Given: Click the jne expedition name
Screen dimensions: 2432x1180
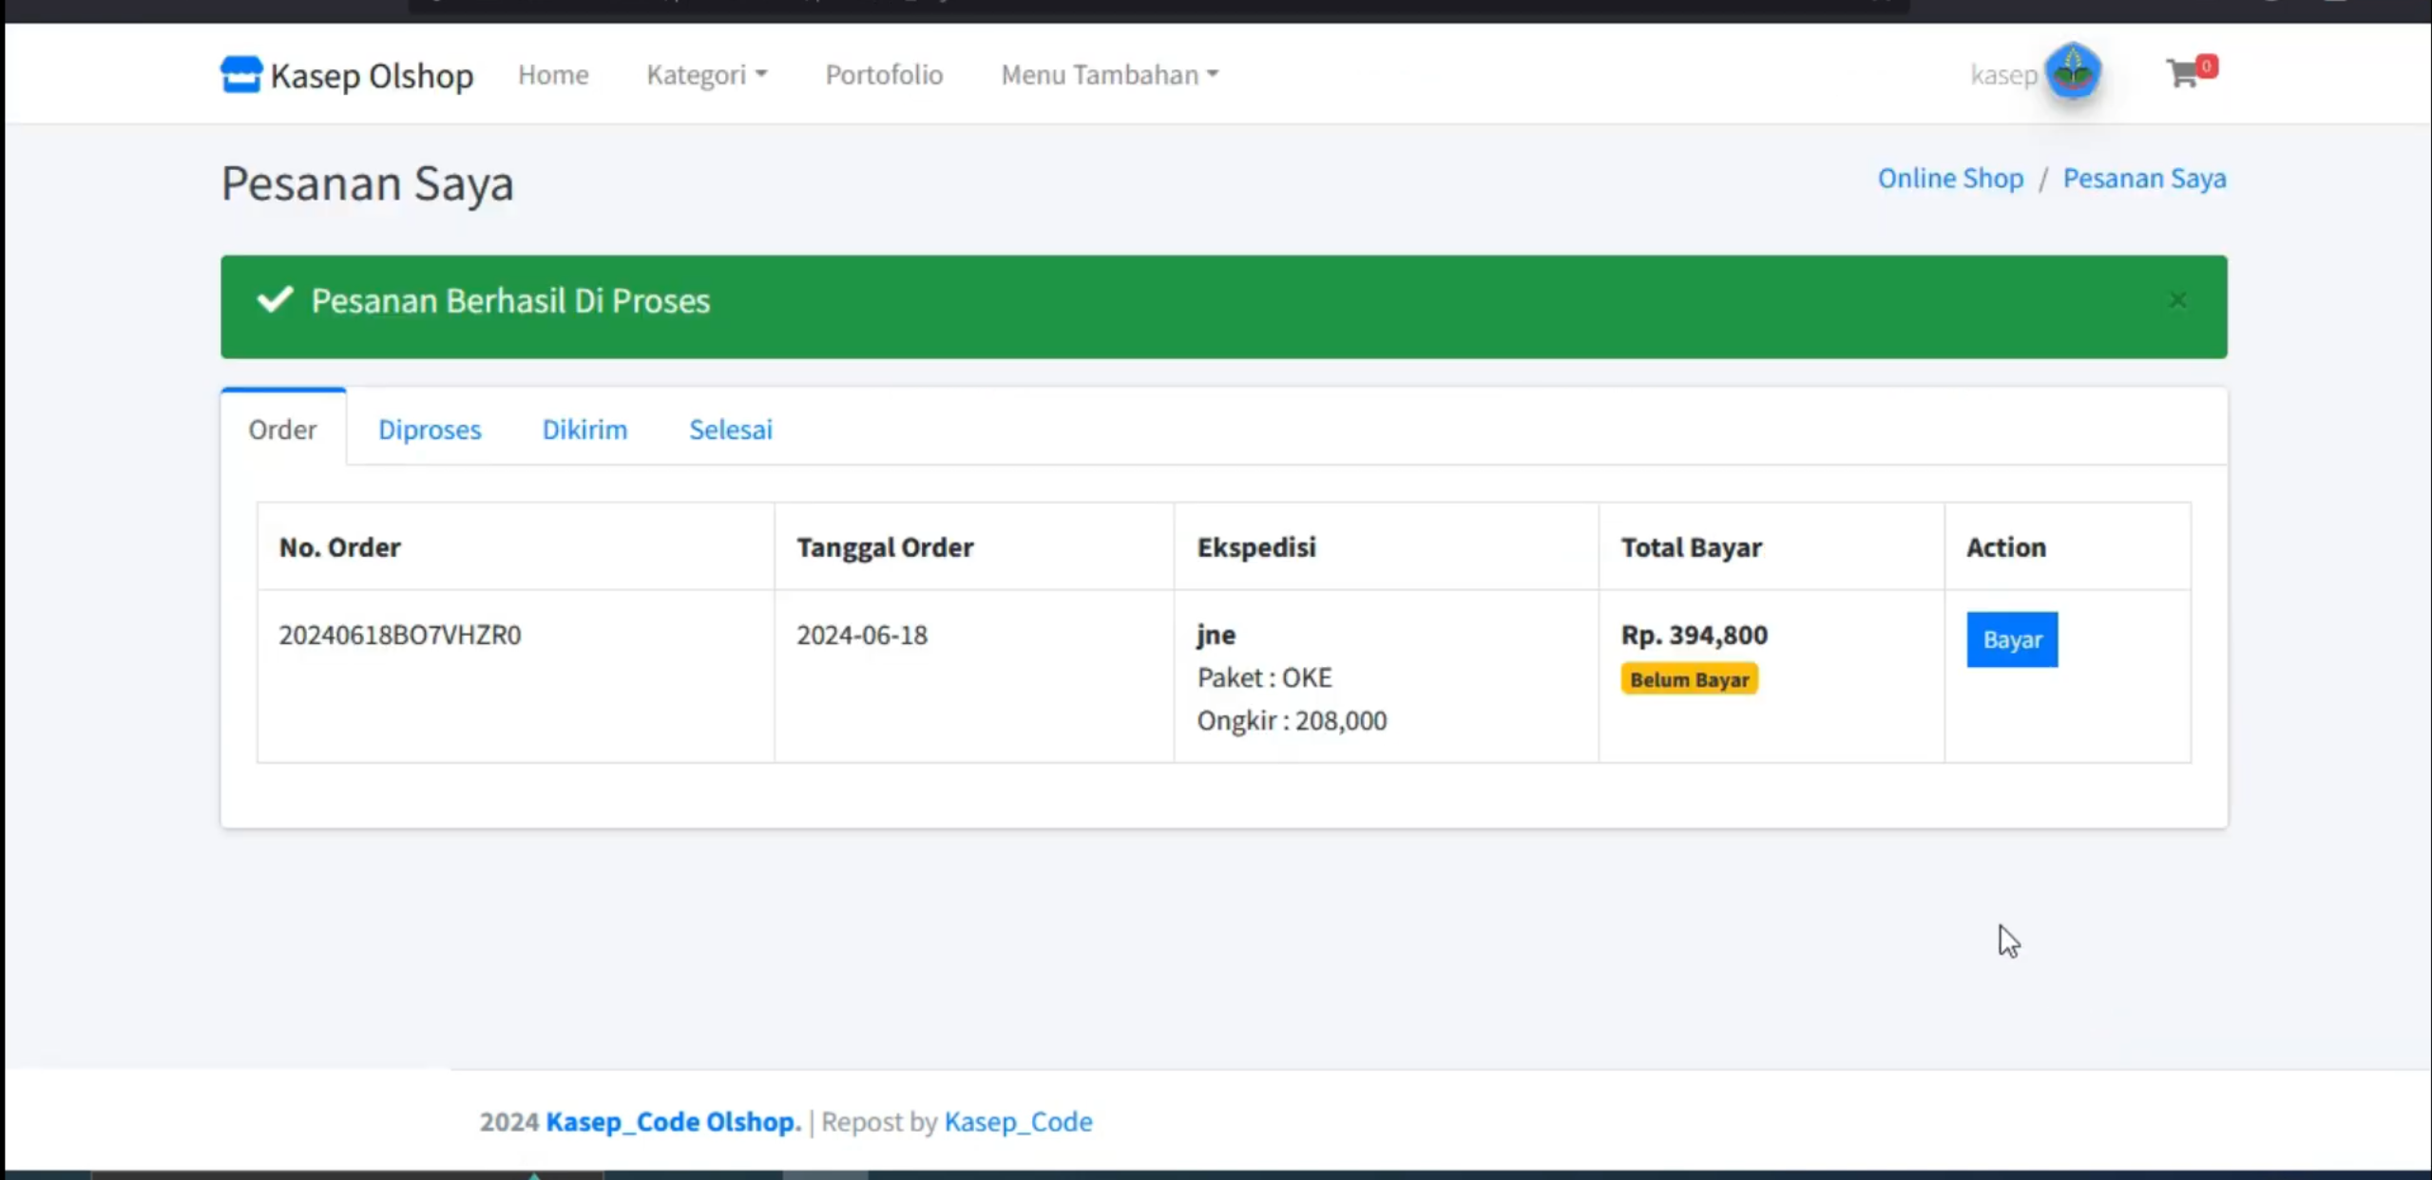Looking at the screenshot, I should click(1216, 634).
